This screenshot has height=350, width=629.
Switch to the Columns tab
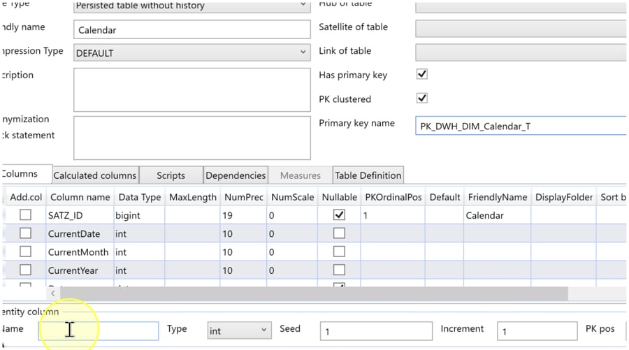pyautogui.click(x=27, y=174)
